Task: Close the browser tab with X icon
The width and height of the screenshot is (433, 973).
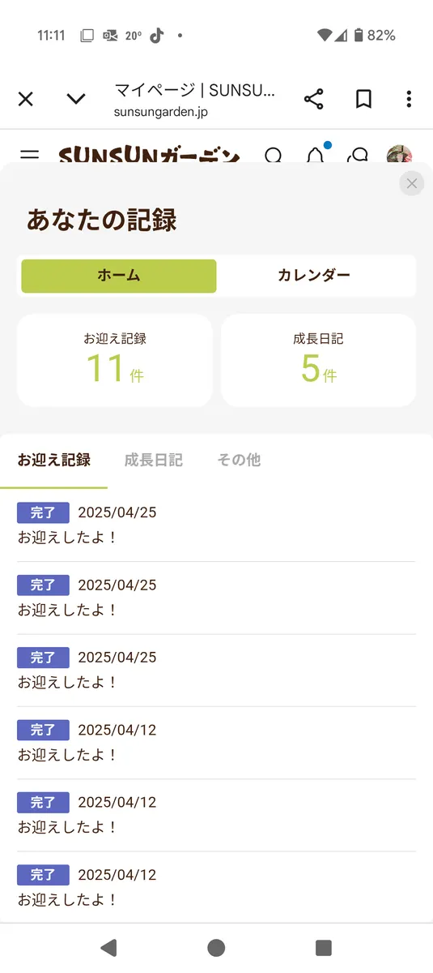Action: (26, 99)
